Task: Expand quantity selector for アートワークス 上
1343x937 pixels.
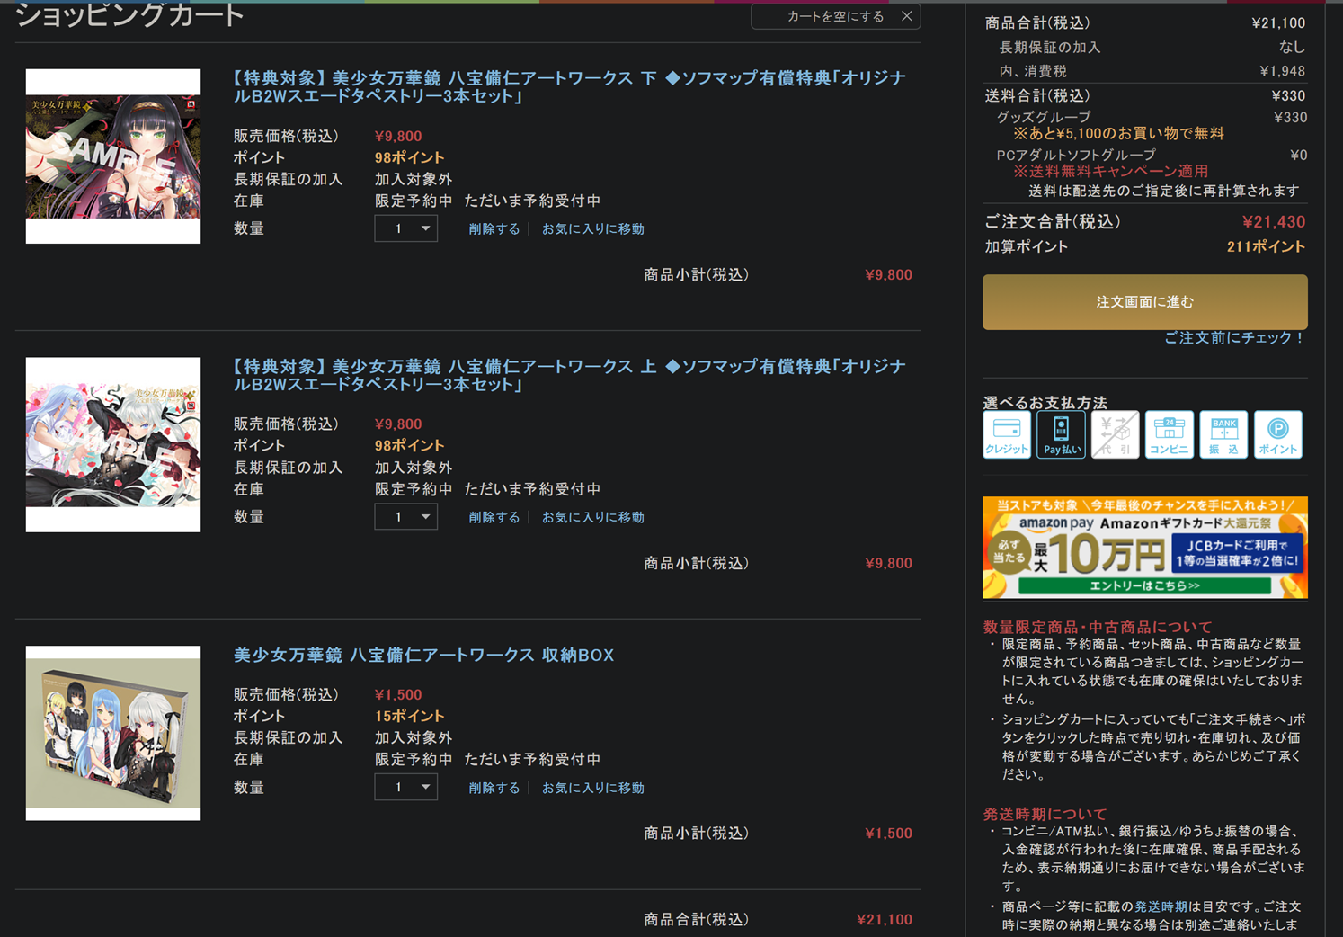Action: point(406,517)
